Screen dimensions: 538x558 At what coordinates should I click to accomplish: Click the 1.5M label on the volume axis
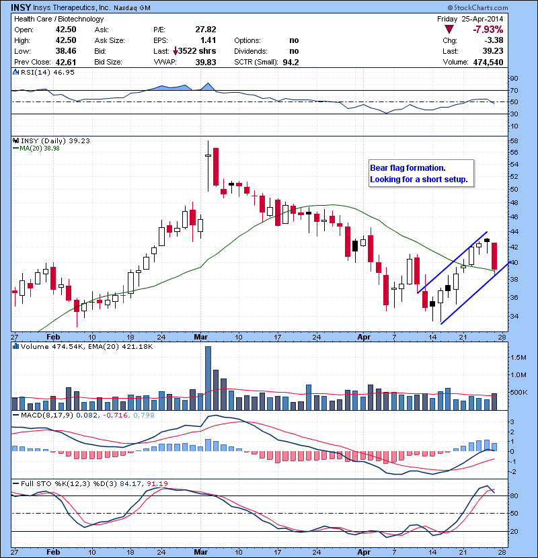tap(518, 357)
